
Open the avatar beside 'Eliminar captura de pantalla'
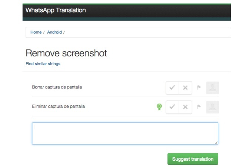coord(212,107)
